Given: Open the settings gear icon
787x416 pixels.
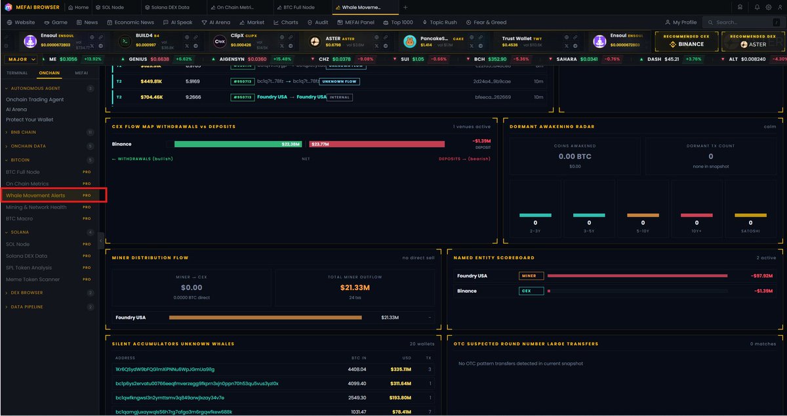Looking at the screenshot, I should tap(767, 7).
